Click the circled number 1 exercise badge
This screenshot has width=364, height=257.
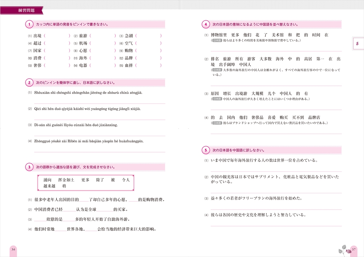(29, 24)
